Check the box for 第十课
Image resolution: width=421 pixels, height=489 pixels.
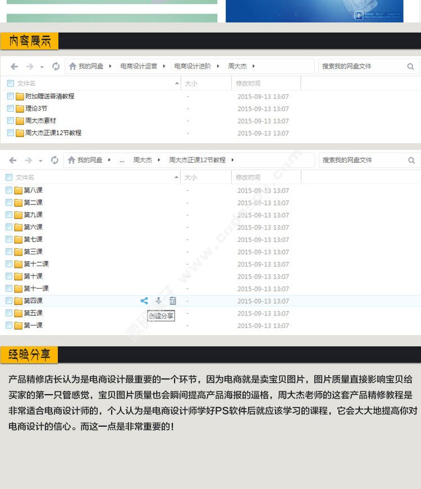(9, 276)
